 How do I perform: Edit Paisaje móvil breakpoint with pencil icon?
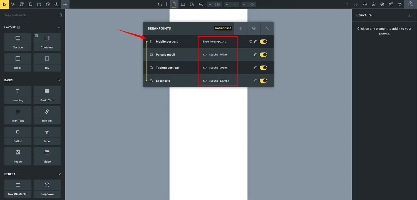click(255, 54)
